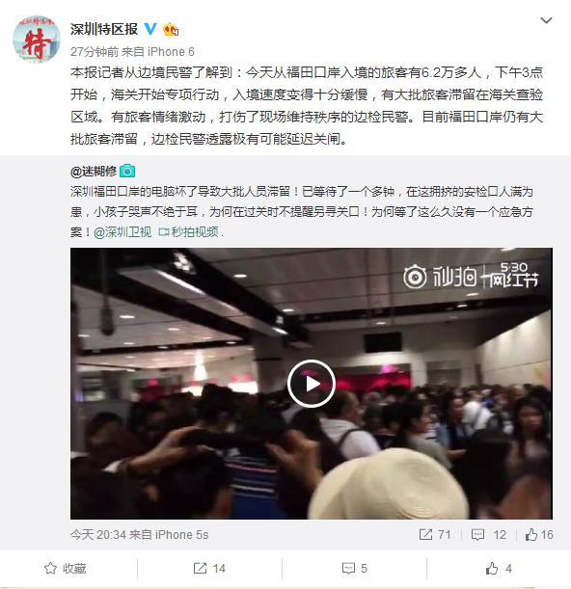This screenshot has width=571, height=589.
Task: Open the 秒拍视频 video link
Action: coord(189,232)
